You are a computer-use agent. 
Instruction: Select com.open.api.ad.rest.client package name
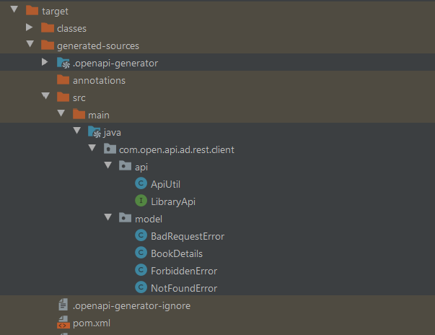tap(177, 150)
